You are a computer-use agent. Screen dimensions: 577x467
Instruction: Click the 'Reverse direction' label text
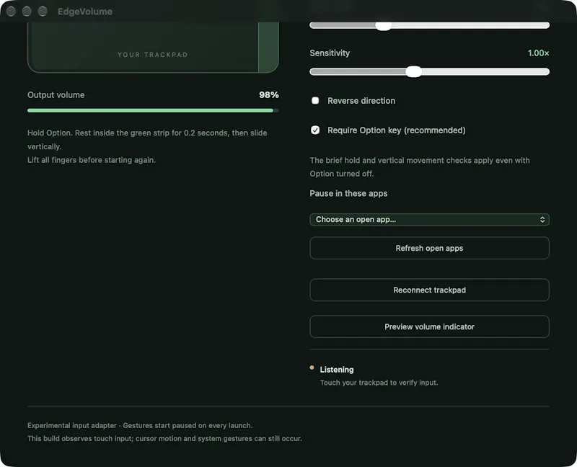click(361, 101)
